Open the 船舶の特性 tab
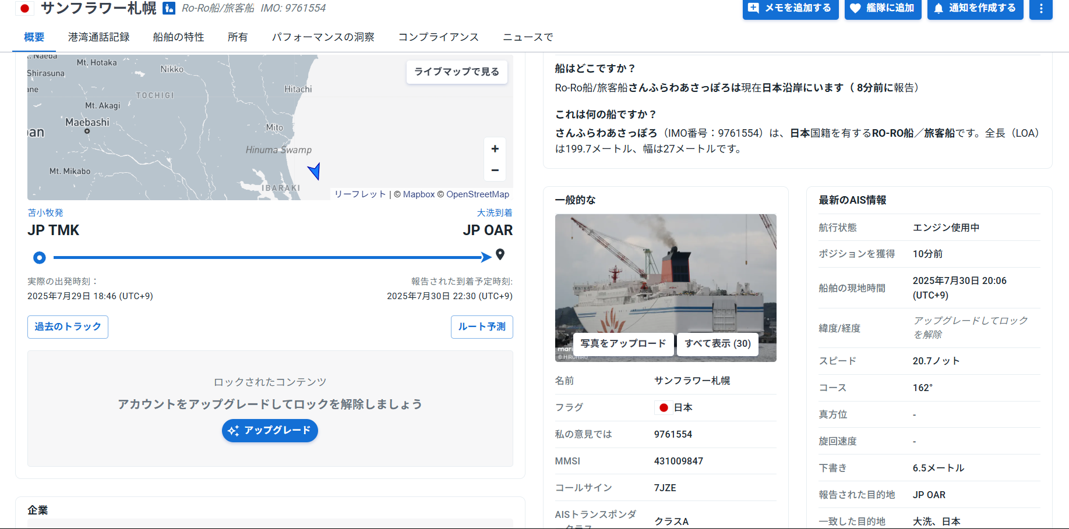Screen dimensions: 1069x529 point(179,37)
